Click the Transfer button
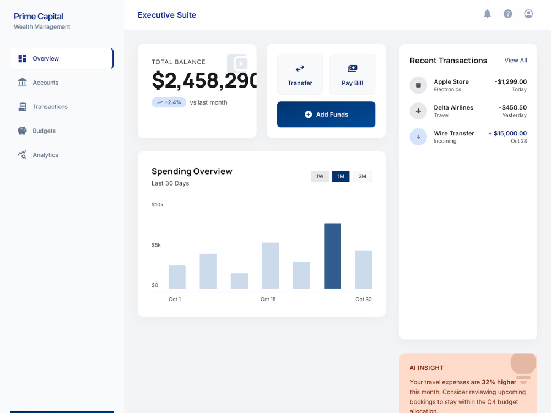This screenshot has width=551, height=413. 300,74
